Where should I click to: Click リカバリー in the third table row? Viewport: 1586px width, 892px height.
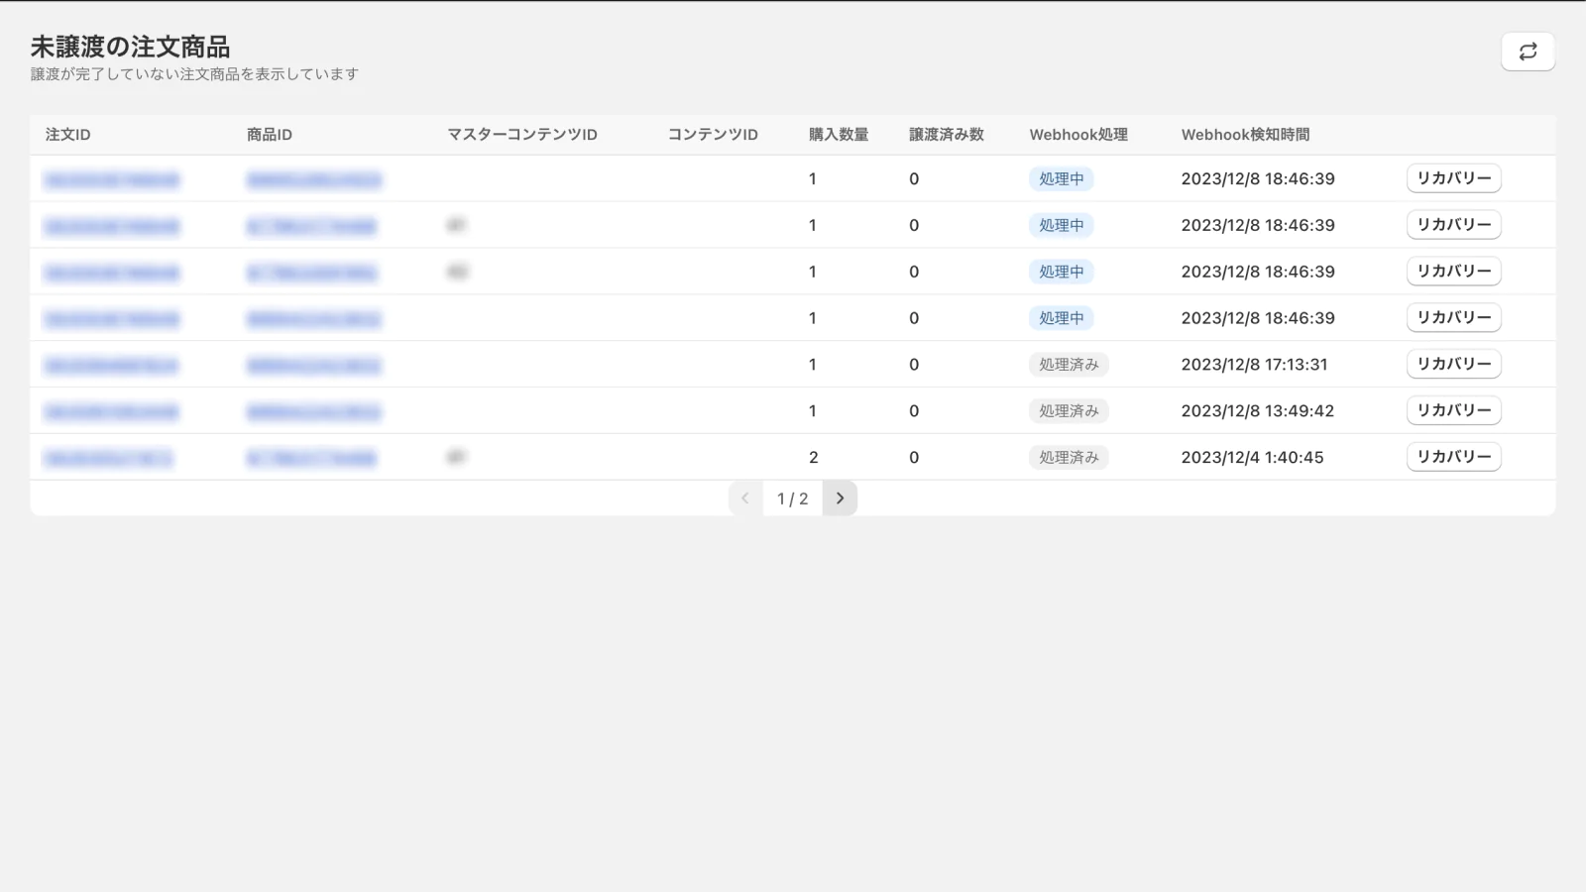tap(1453, 272)
